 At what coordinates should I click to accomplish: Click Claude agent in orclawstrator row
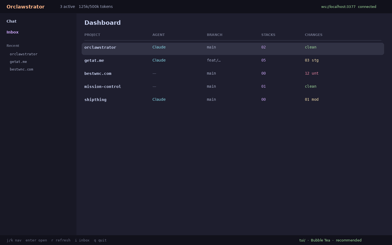coord(159,47)
